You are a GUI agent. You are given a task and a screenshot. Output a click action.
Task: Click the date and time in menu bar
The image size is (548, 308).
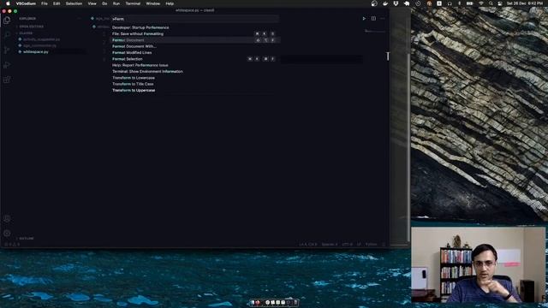pos(525,3)
